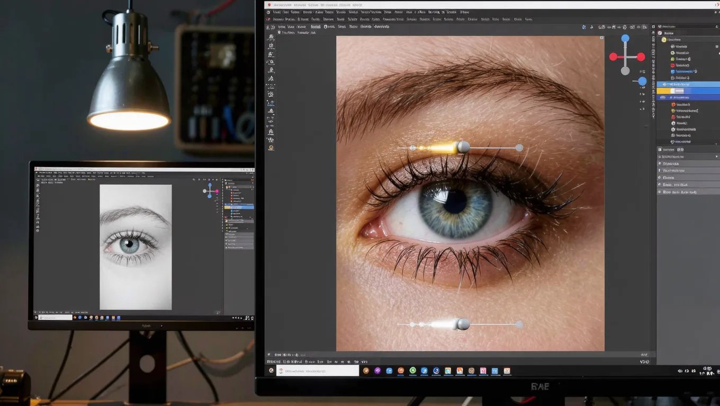This screenshot has width=720, height=406.
Task: Click the blue top handle of the axis gizmo
Action: tap(625, 39)
